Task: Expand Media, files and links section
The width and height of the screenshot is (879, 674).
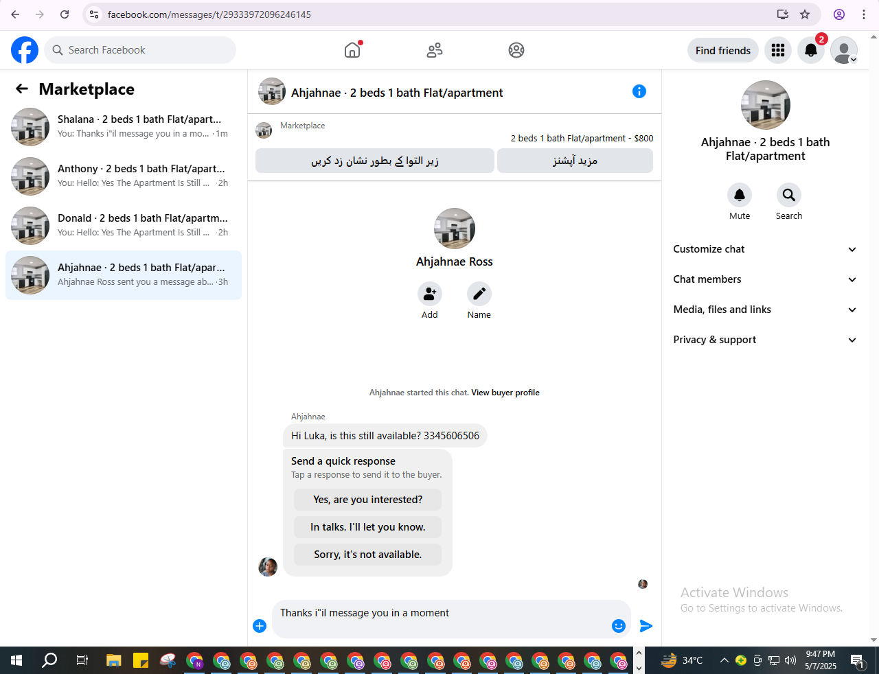Action: [766, 310]
